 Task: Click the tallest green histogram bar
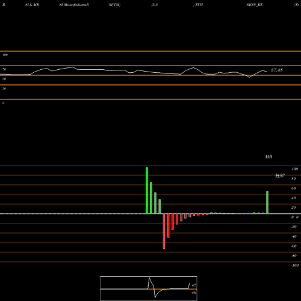tap(147, 190)
